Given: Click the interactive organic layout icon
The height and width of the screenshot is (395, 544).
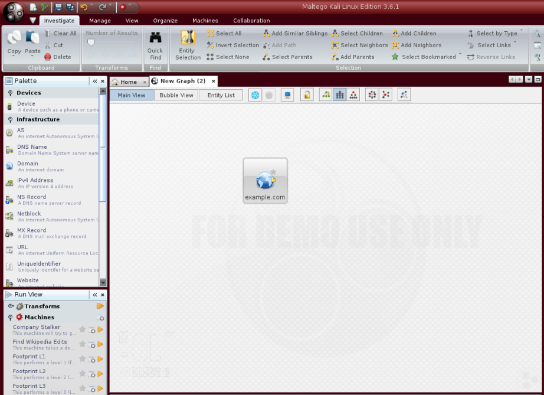Looking at the screenshot, I should 404,94.
